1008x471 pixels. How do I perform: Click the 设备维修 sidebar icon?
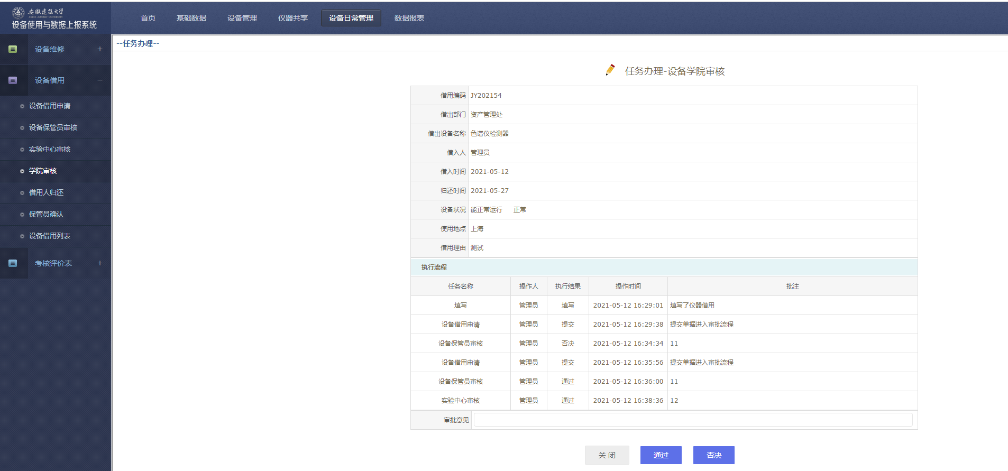[x=13, y=49]
